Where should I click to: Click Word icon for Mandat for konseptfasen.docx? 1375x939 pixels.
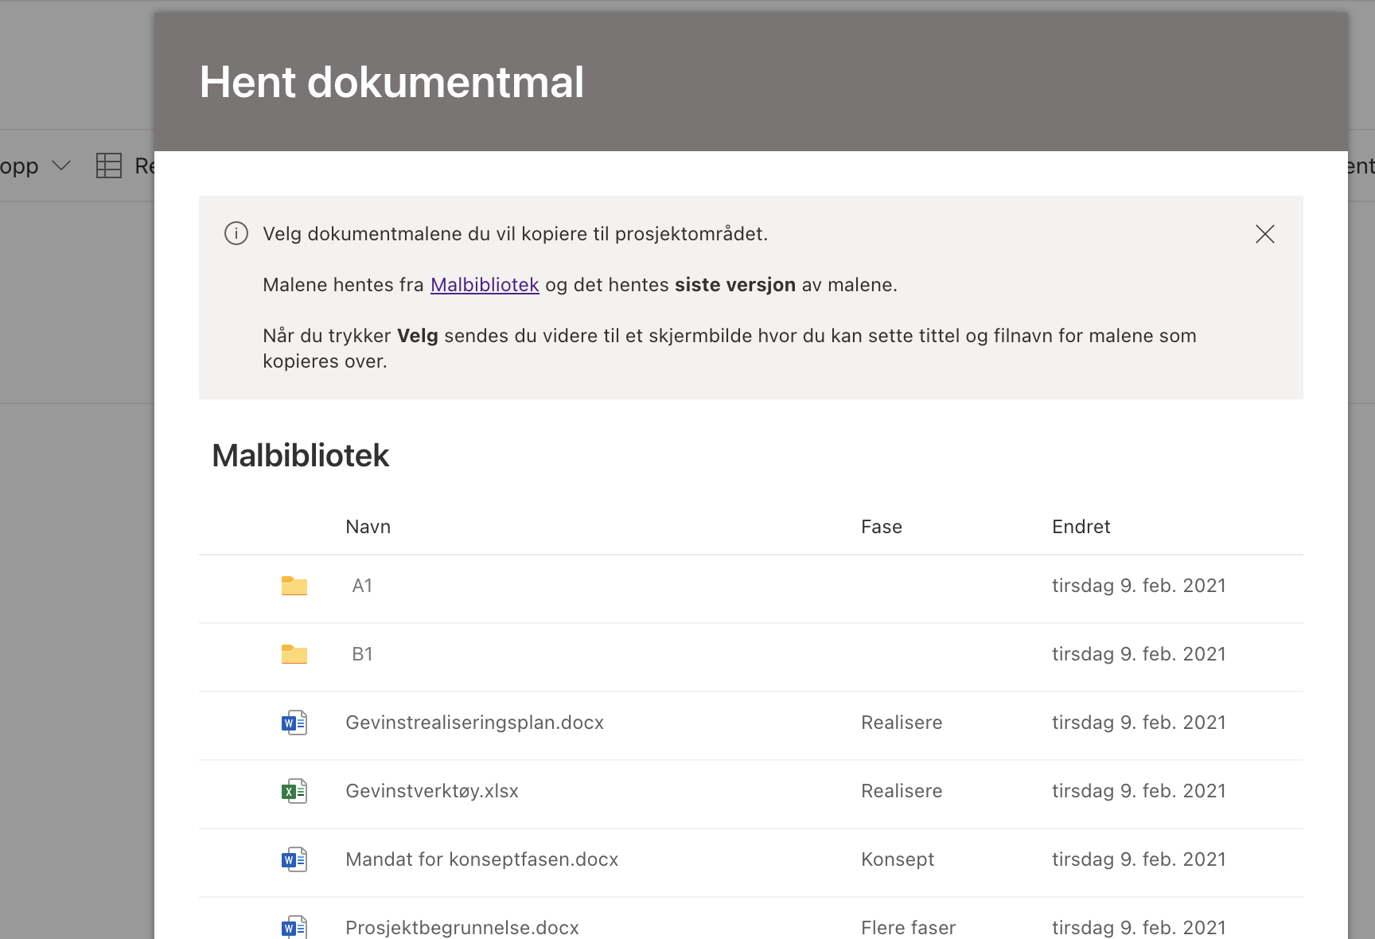coord(294,859)
